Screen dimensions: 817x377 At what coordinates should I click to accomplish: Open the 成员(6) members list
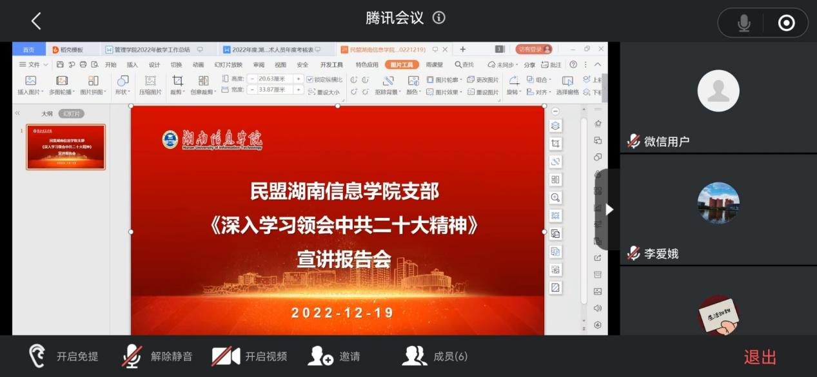[435, 356]
